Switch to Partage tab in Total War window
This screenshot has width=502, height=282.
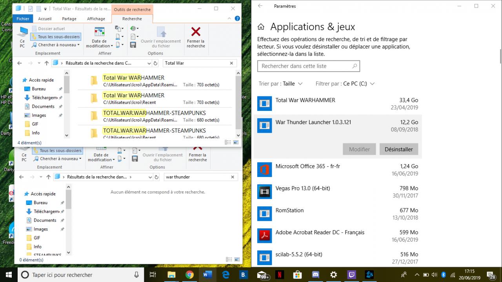pyautogui.click(x=69, y=19)
